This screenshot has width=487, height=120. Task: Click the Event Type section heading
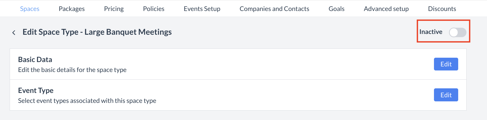[36, 90]
